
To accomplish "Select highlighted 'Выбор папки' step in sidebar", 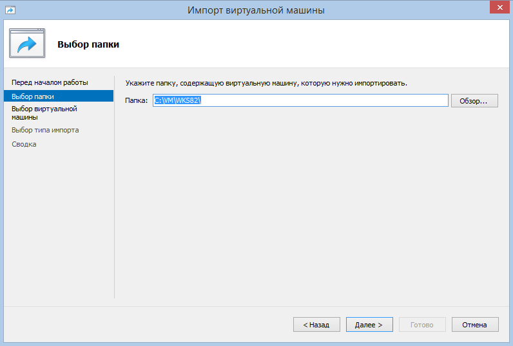I will click(33, 96).
